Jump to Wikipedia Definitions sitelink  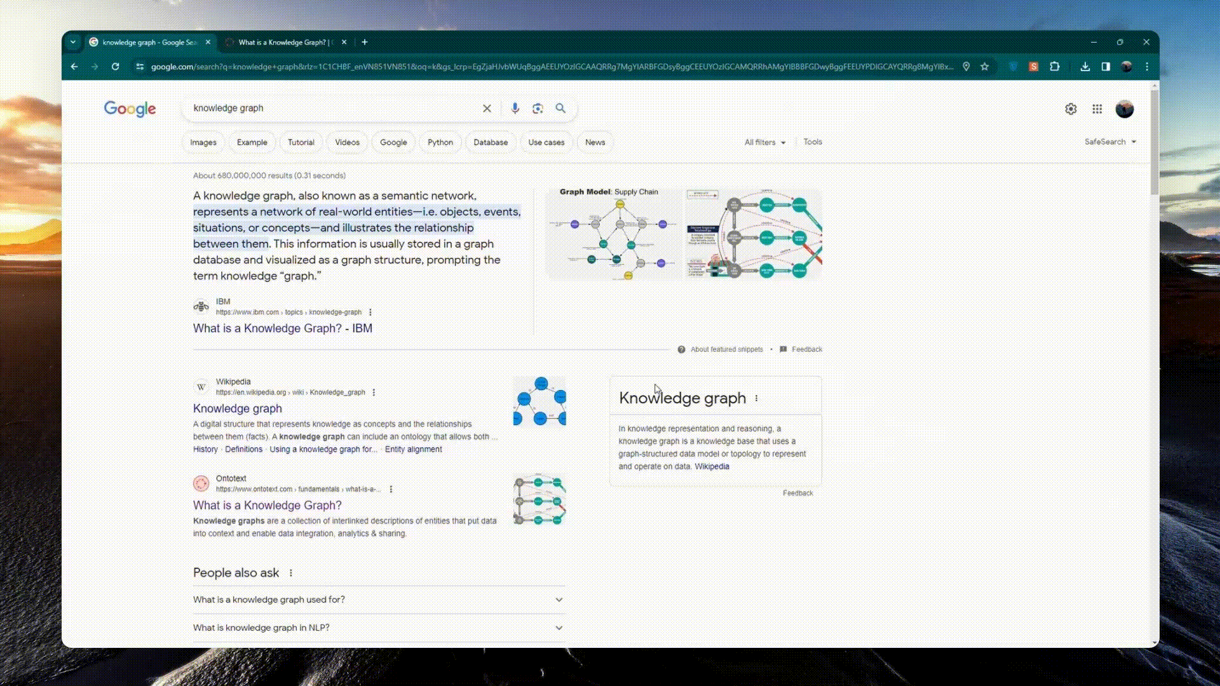click(x=243, y=449)
